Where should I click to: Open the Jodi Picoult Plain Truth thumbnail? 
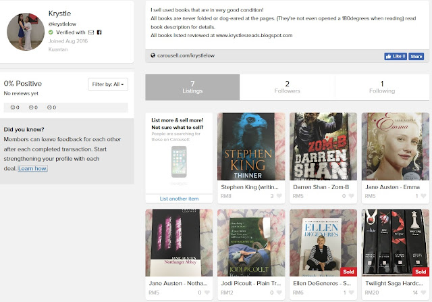point(251,243)
